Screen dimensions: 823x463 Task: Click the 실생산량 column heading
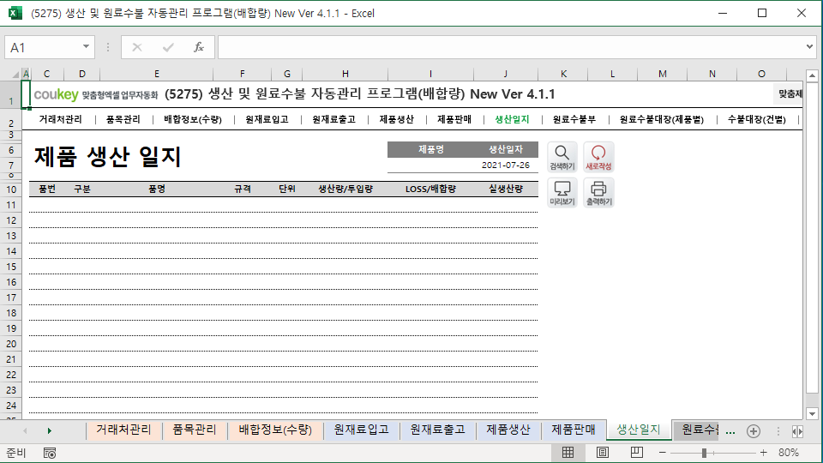(x=506, y=189)
